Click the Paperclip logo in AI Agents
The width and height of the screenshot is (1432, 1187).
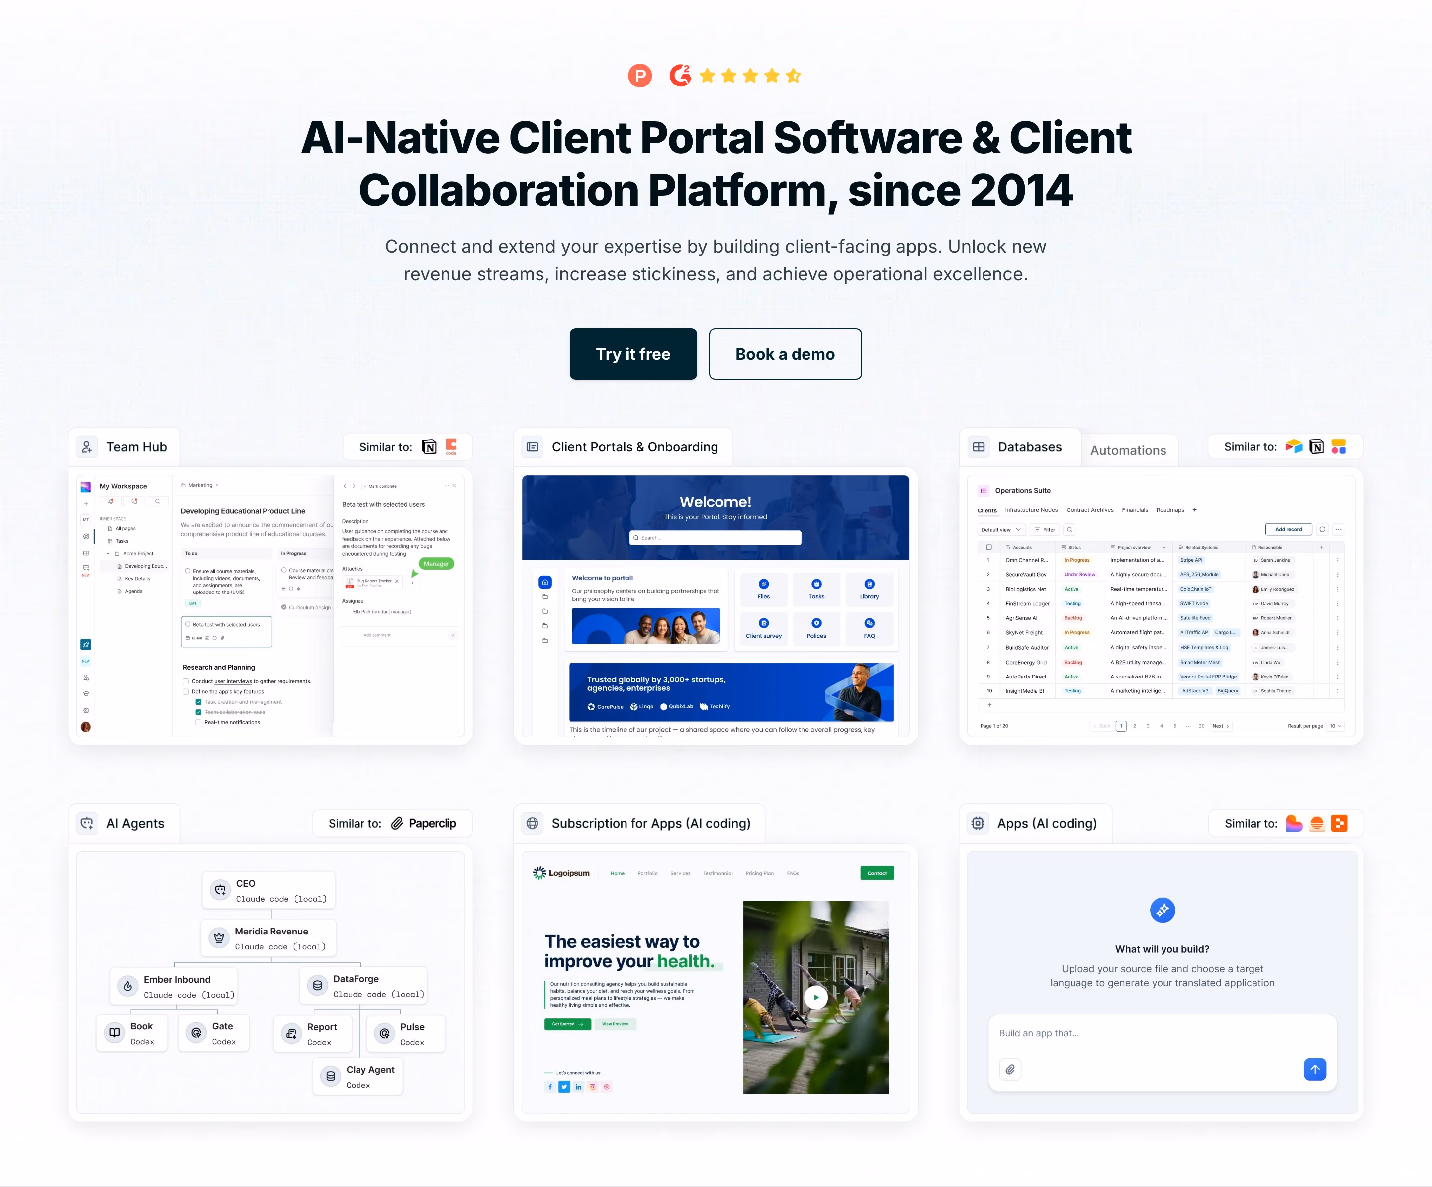(424, 823)
